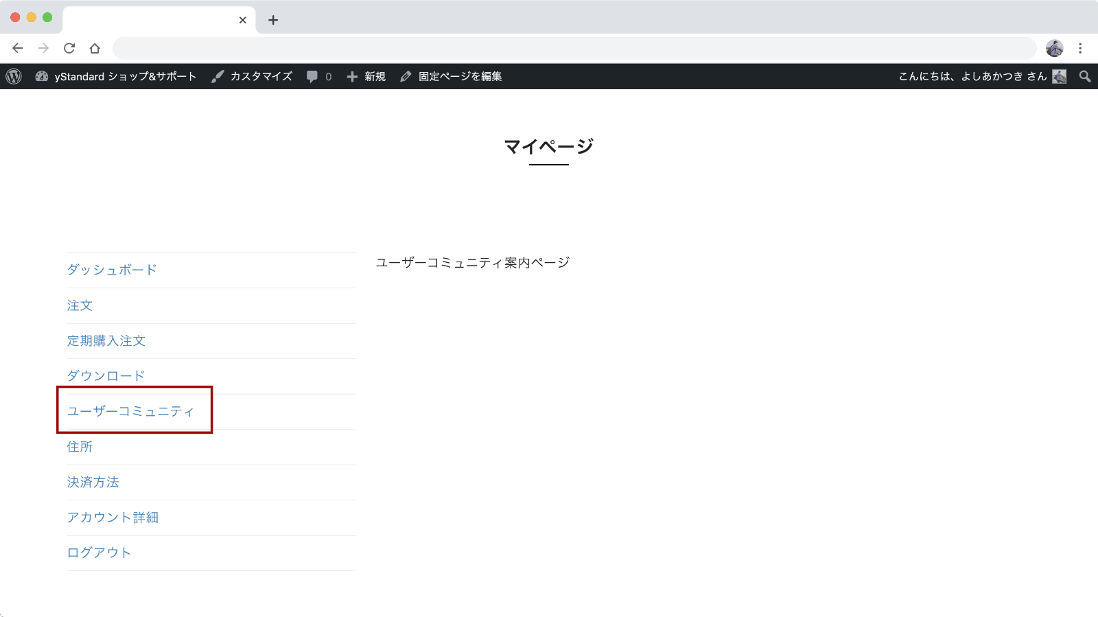The width and height of the screenshot is (1098, 617).
Task: Open yStandard ショップ&サポート site menu
Action: click(116, 76)
